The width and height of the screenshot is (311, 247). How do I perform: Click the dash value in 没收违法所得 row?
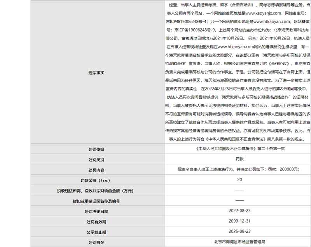pos(239,190)
